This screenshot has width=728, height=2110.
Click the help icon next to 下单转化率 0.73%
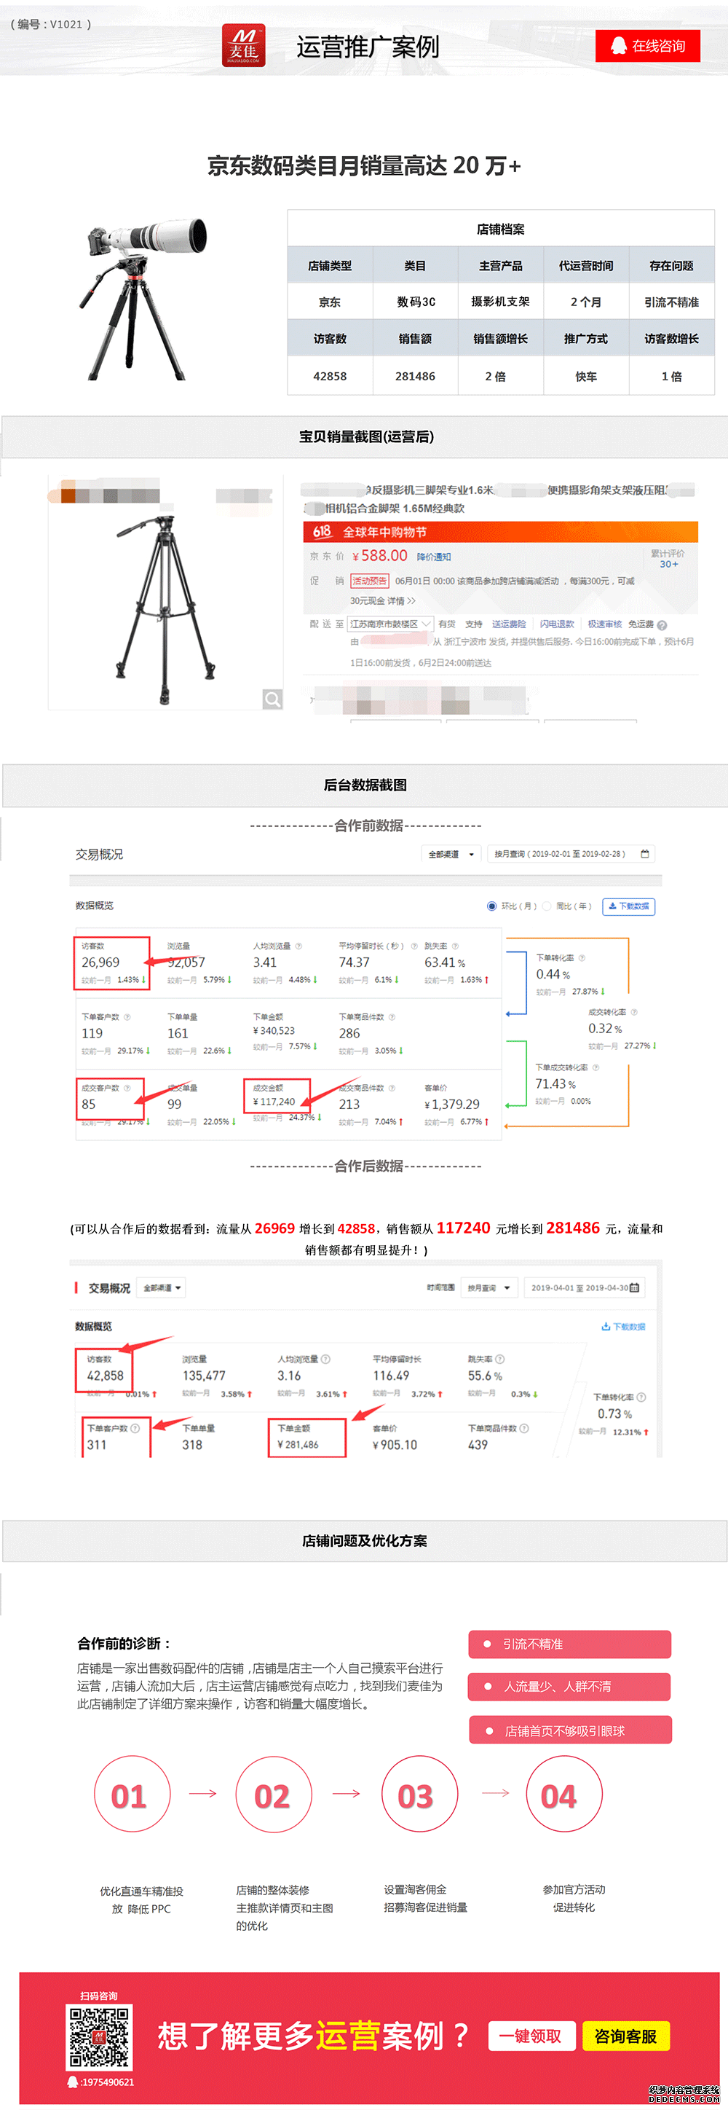(x=641, y=1397)
